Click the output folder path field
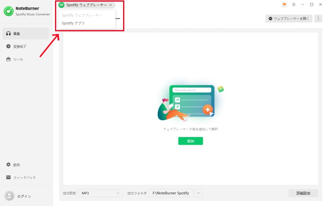The width and height of the screenshot is (326, 206). coord(171,193)
